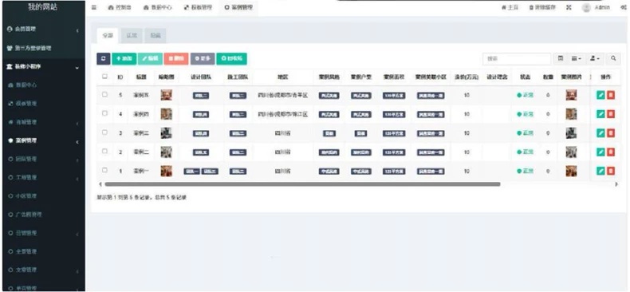
Task: Toggle the card view icon in table toolbar
Action: [561, 59]
